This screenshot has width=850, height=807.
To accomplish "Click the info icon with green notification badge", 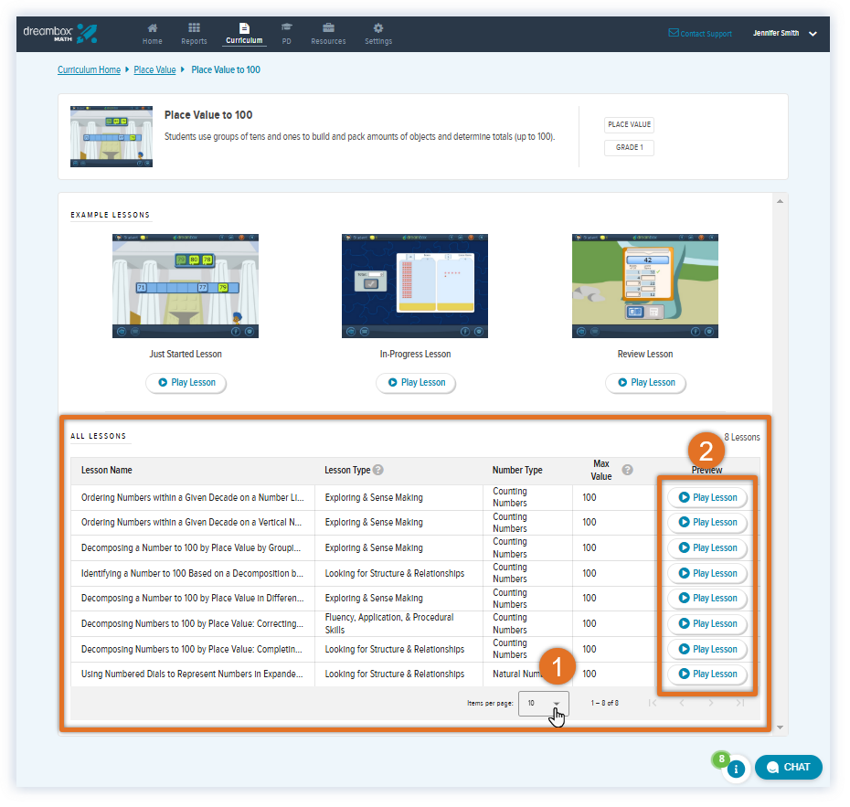I will click(x=737, y=770).
